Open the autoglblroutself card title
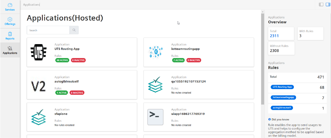 tap(67, 81)
